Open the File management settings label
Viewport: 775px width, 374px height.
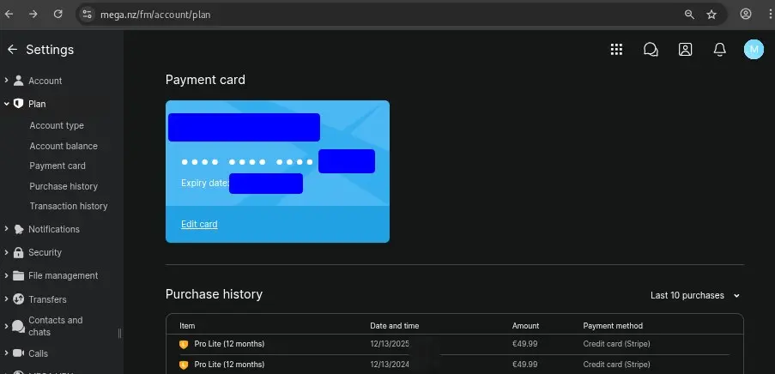click(64, 275)
